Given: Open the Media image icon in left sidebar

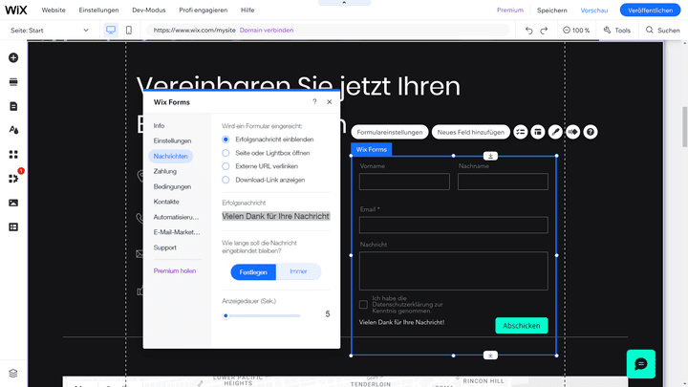Looking at the screenshot, I should (x=13, y=203).
